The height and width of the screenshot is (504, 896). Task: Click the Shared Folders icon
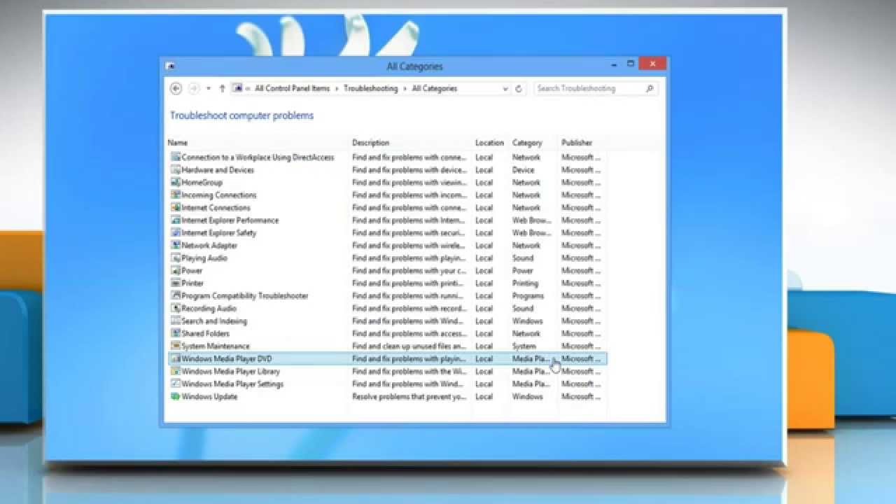click(176, 334)
